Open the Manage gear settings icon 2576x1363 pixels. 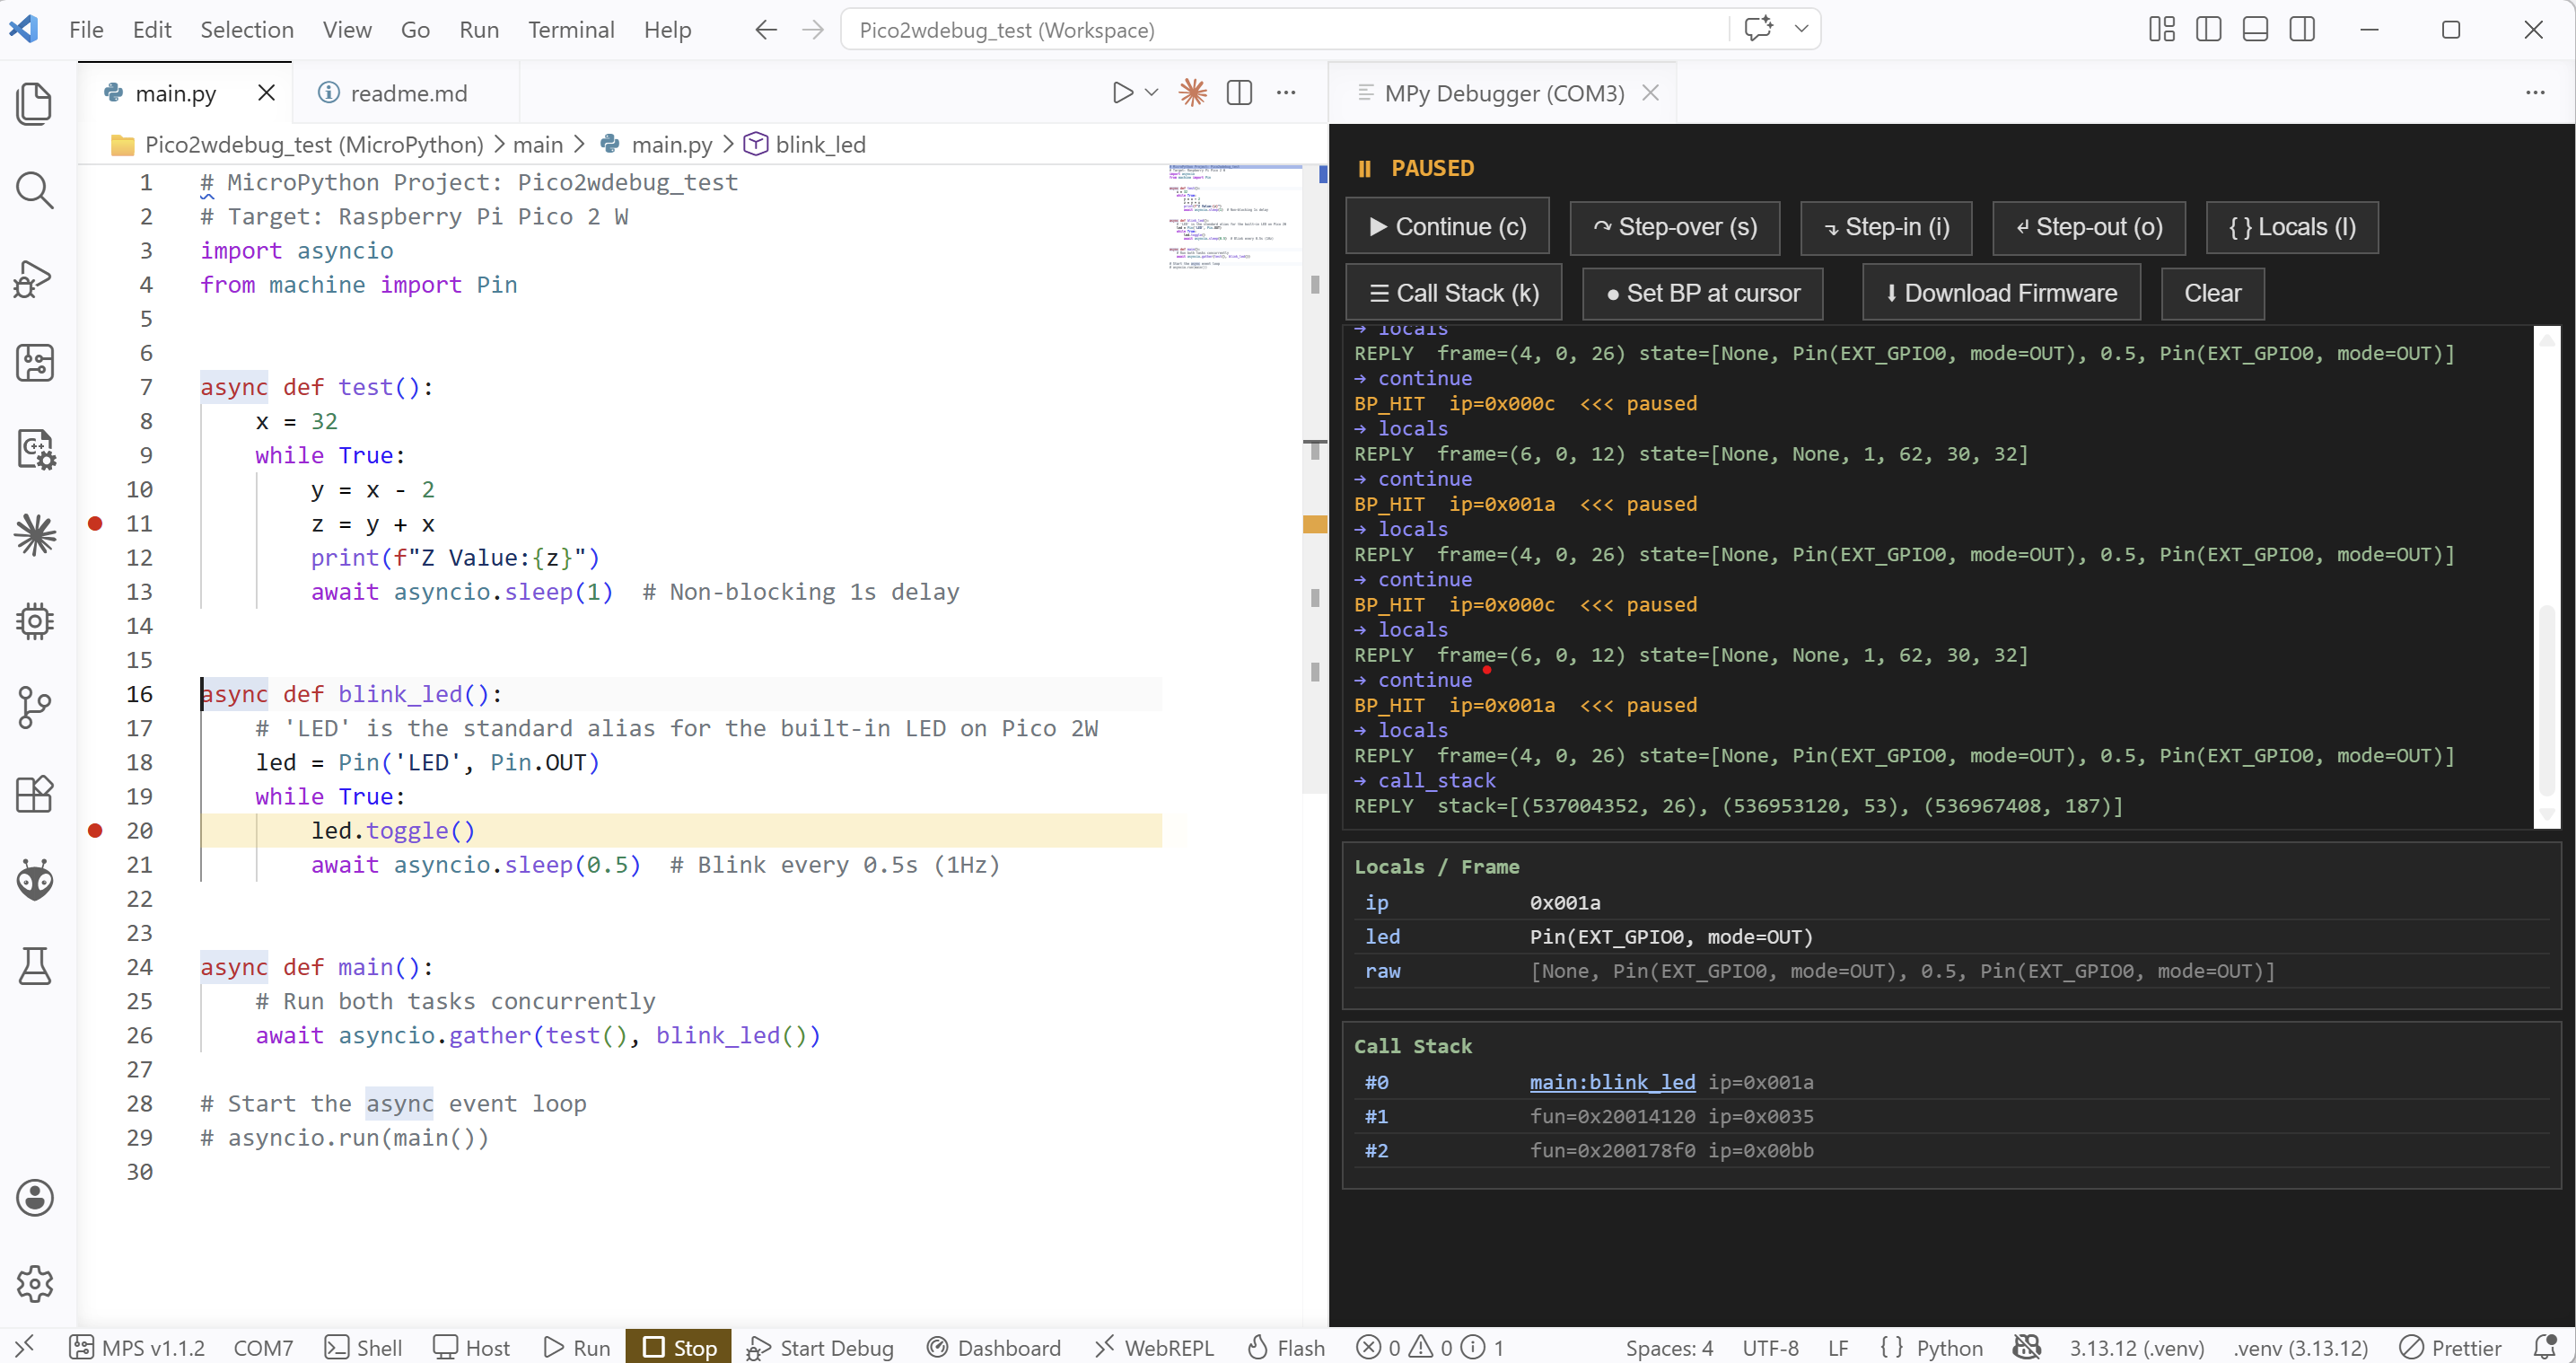click(x=35, y=1283)
